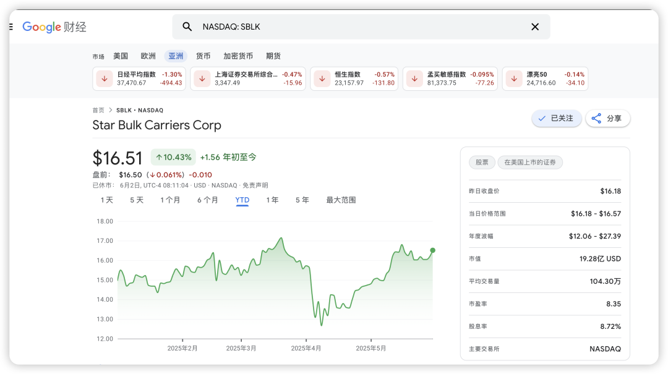This screenshot has height=374, width=668.
Task: Click the 盘前 price $16.50
Action: tap(131, 175)
